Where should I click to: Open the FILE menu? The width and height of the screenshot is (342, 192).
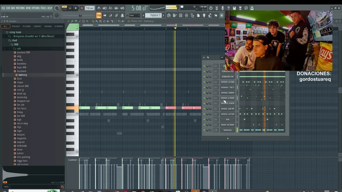click(3, 8)
